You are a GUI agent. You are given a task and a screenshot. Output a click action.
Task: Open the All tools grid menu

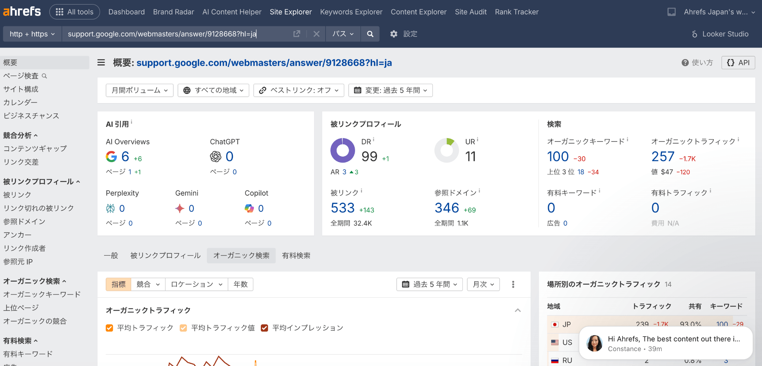click(74, 12)
